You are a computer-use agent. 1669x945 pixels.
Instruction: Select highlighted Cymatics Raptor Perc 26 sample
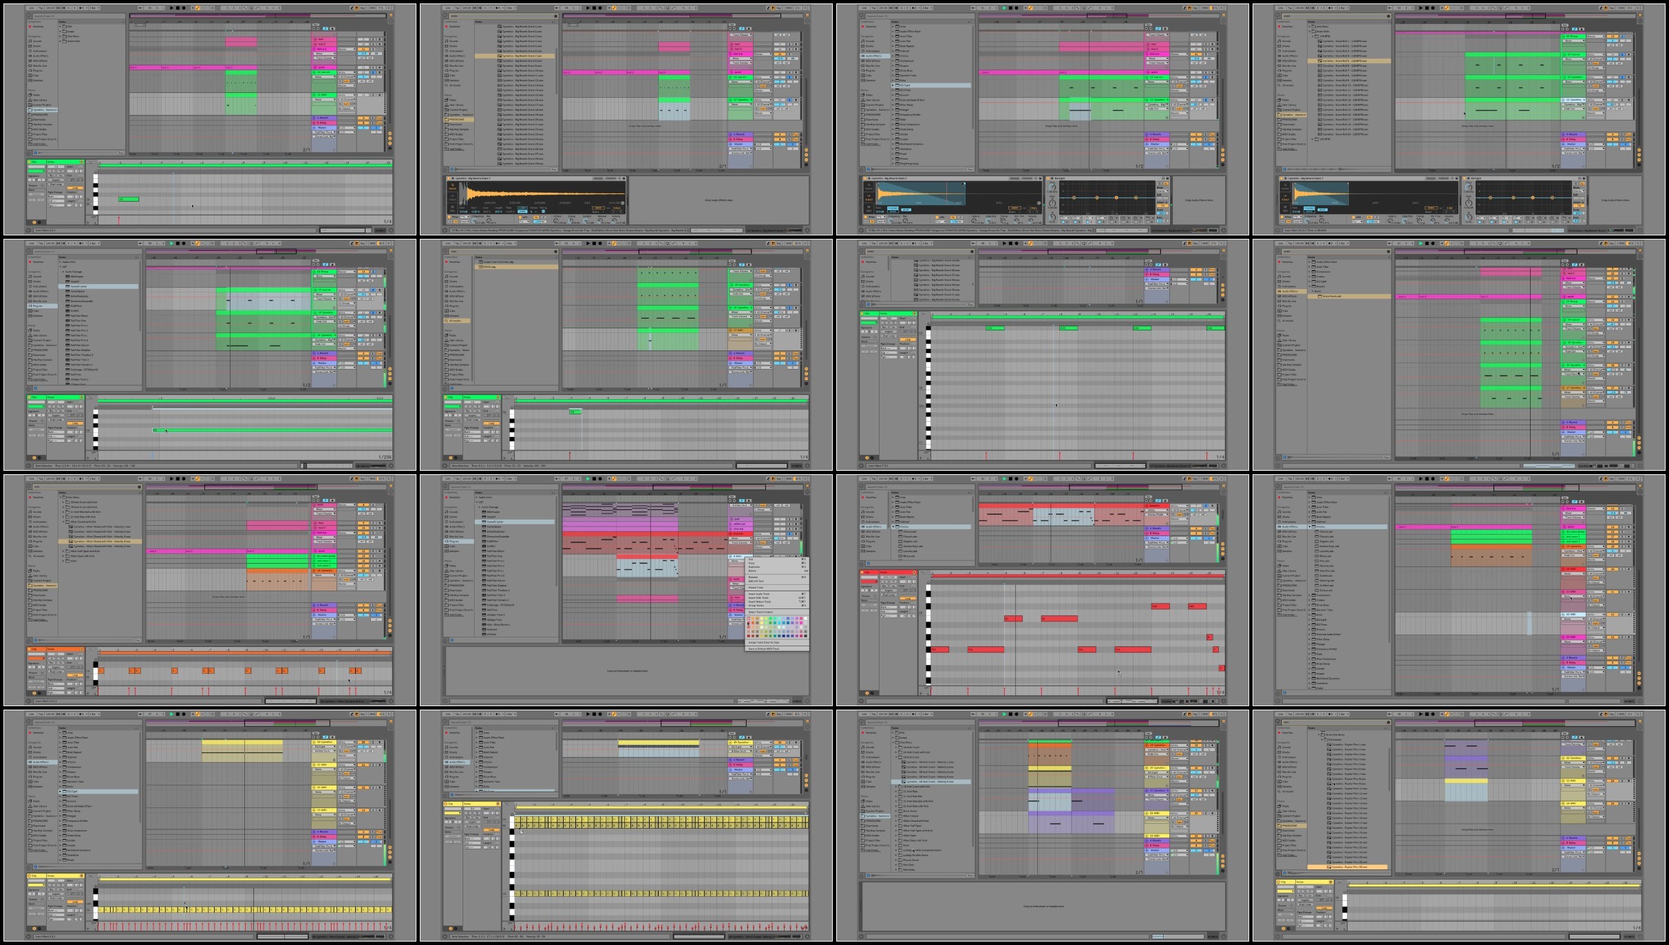pyautogui.click(x=1348, y=867)
